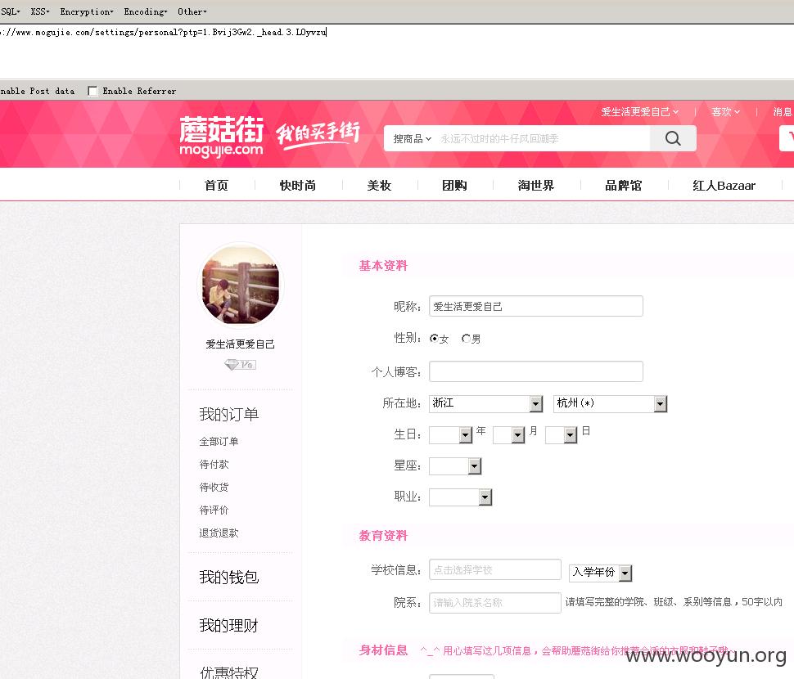Select the 女 gender radio button
Screen dimensions: 794x679
tap(434, 338)
